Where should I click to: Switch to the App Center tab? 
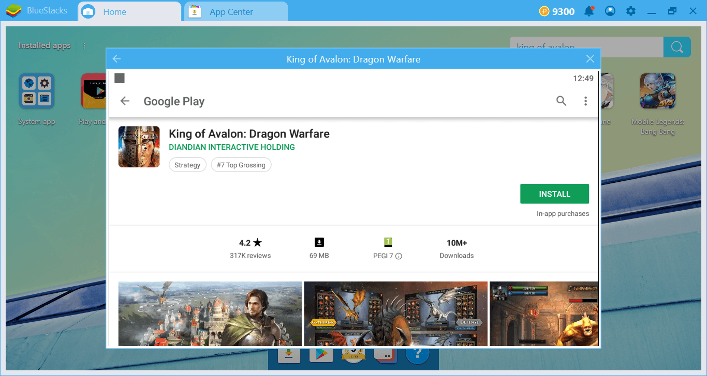tap(236, 11)
